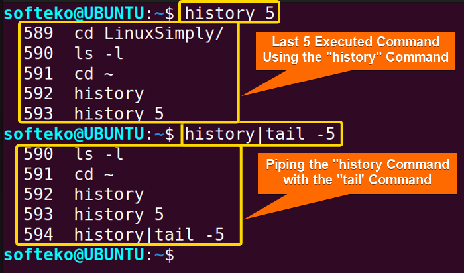This screenshot has width=464, height=273.
Task: Click the typed "history 5" command at first prompt
Action: (x=229, y=13)
